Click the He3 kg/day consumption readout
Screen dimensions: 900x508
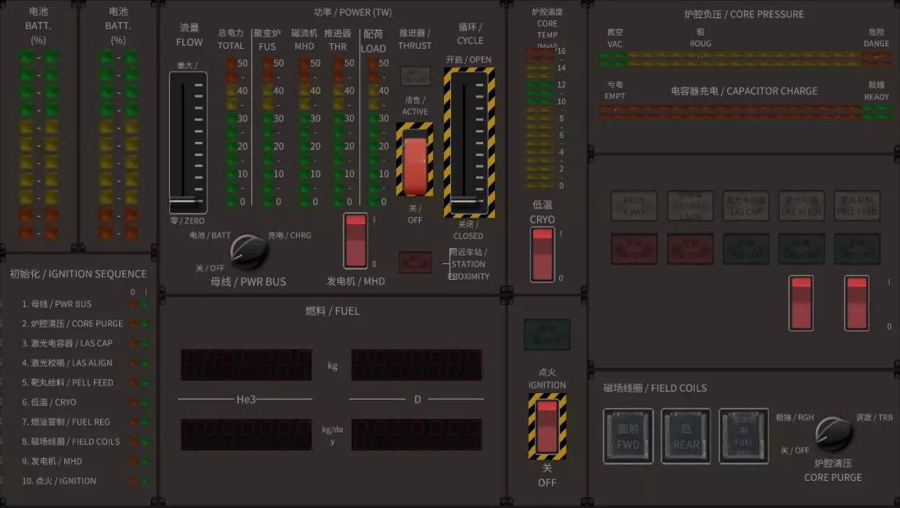click(246, 434)
